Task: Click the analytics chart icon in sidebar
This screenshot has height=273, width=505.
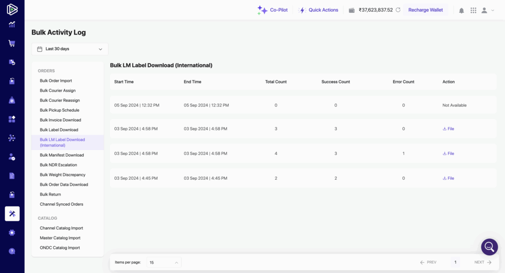Action: tap(12, 24)
